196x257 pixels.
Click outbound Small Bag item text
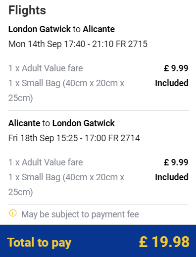coord(66,91)
